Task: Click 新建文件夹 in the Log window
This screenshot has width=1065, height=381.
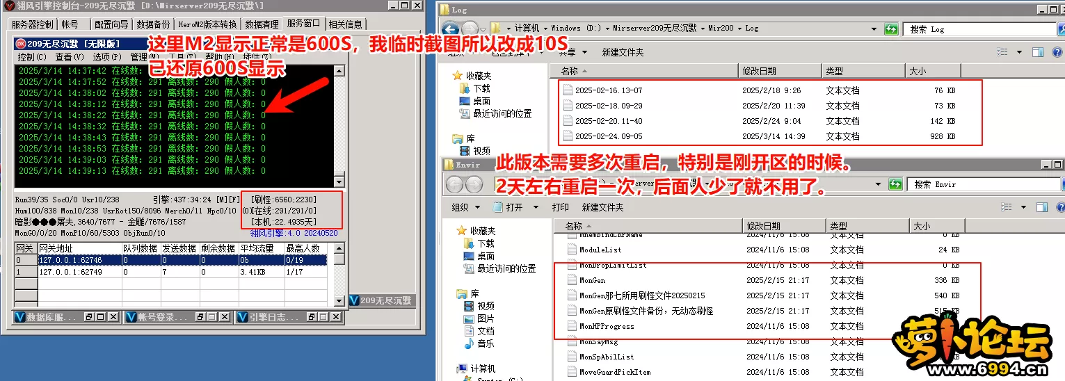Action: (x=623, y=52)
